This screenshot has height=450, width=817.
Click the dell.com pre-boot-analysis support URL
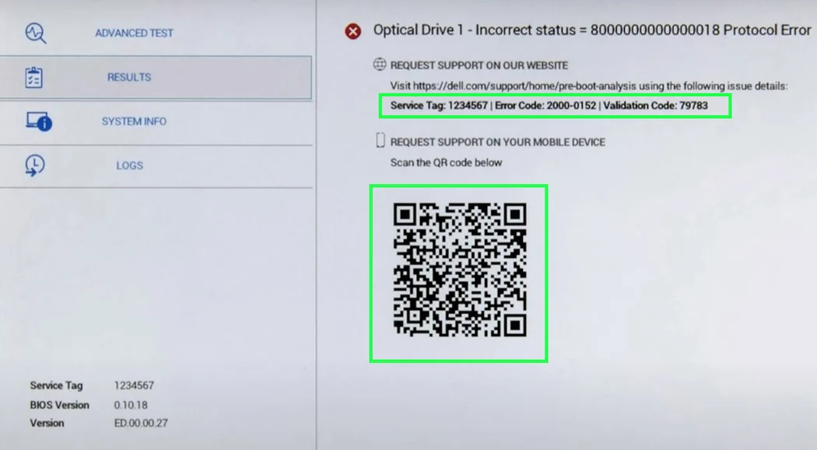(x=524, y=85)
